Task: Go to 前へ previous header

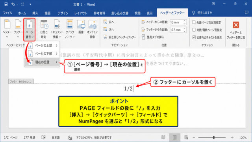Action: [109, 22]
